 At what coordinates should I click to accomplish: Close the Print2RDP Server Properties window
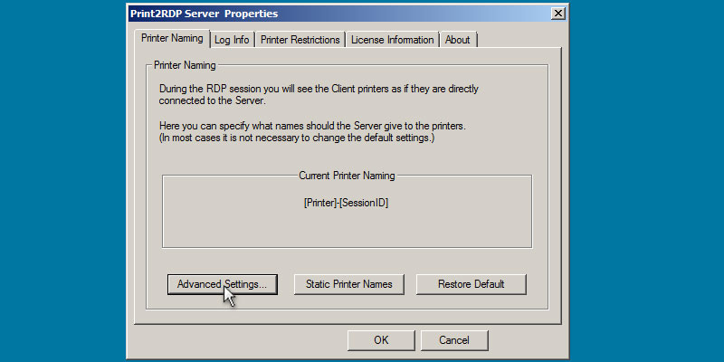pyautogui.click(x=558, y=14)
